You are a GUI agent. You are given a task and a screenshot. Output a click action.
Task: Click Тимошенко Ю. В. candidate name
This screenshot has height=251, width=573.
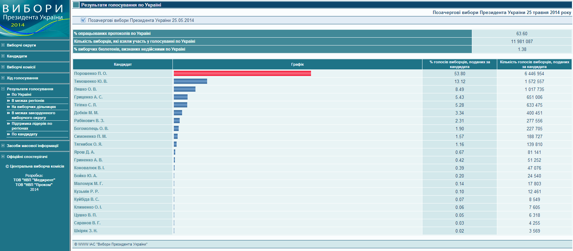(x=91, y=81)
